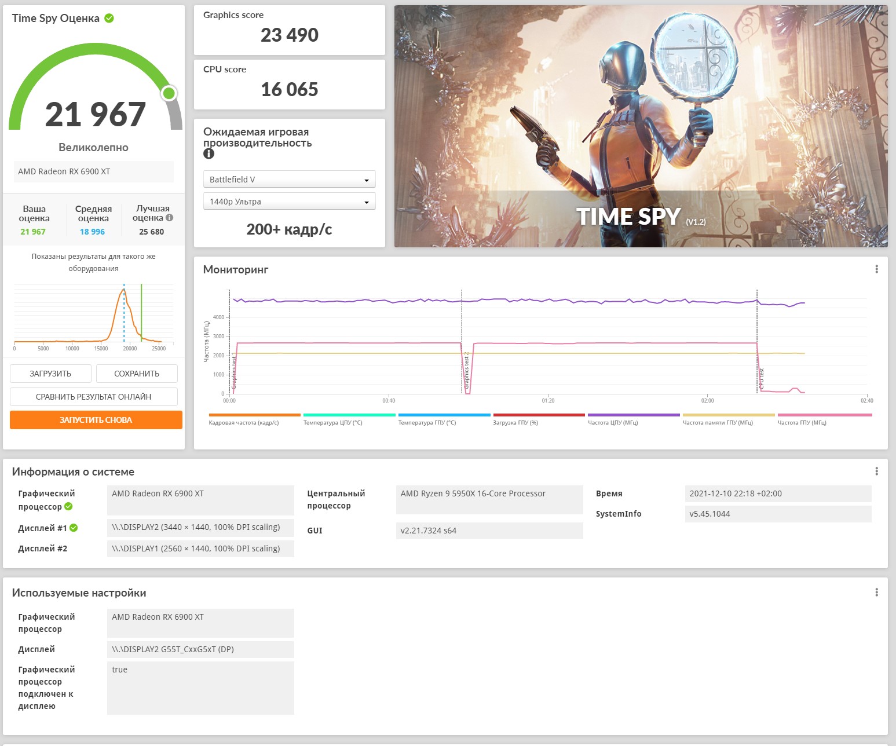Image resolution: width=896 pixels, height=746 pixels.
Task: Open the three-dot menu in Используемые настройки
Action: (876, 593)
